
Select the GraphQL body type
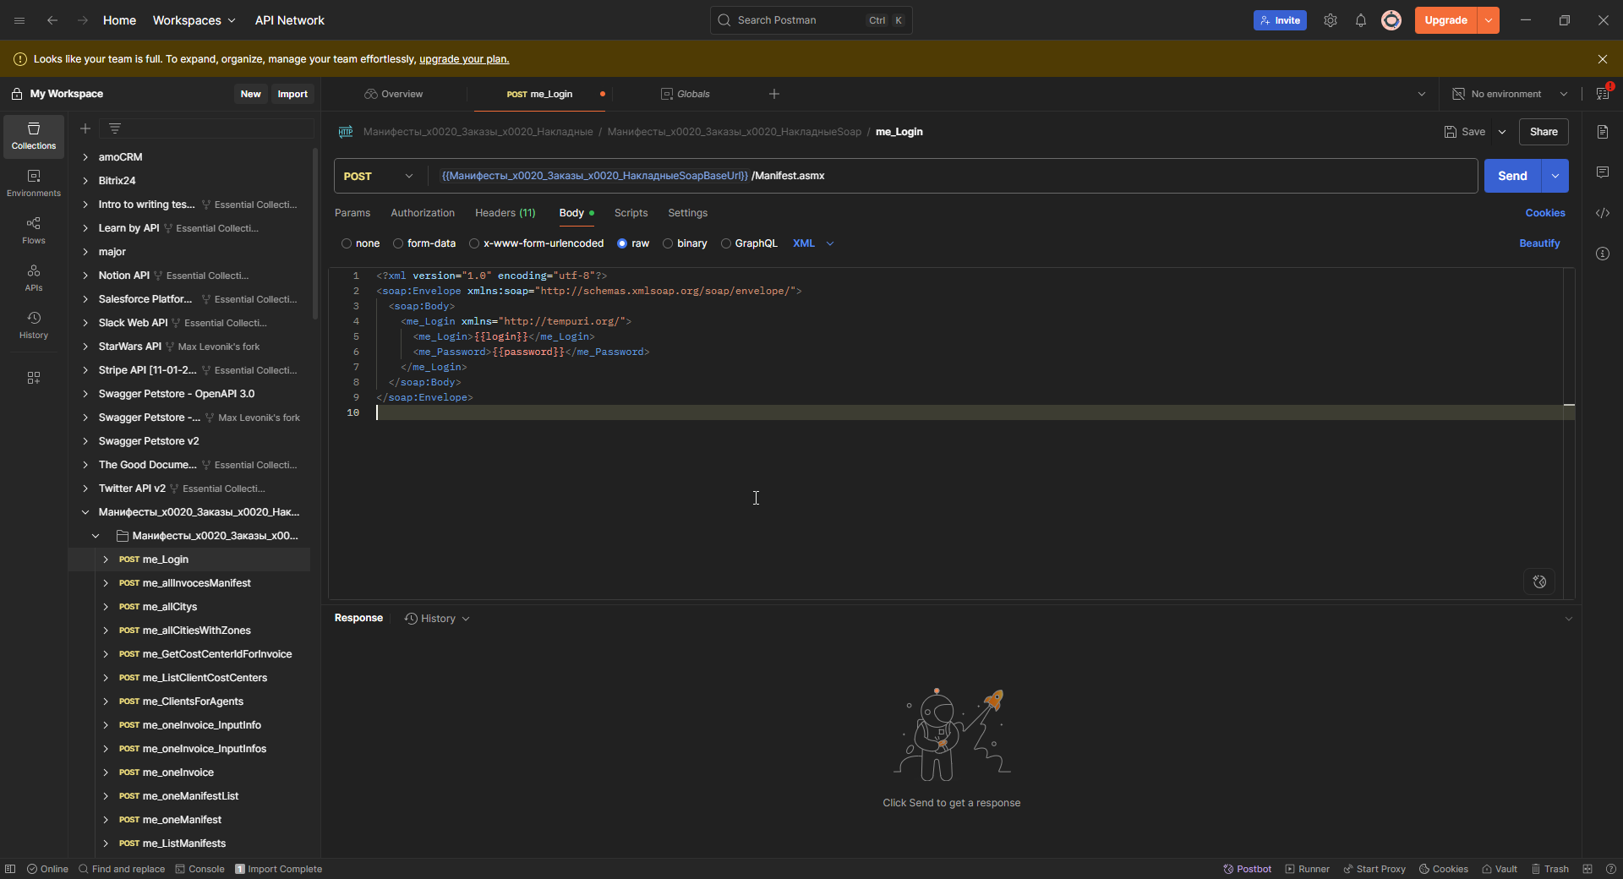pos(749,243)
